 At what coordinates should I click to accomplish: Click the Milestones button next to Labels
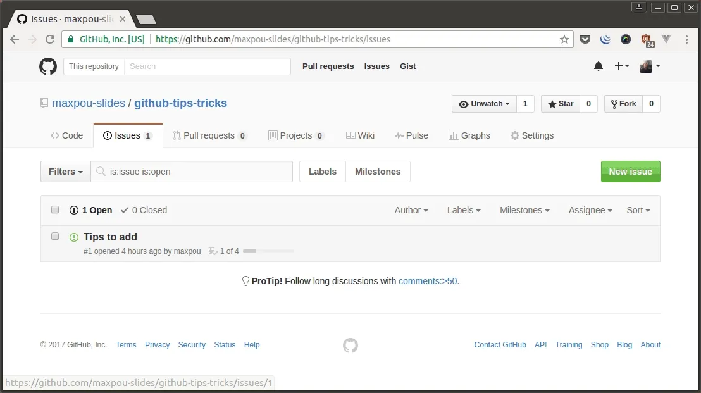[x=378, y=172]
